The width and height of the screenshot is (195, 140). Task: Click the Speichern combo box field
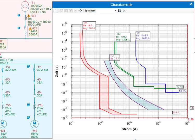point(100,11)
